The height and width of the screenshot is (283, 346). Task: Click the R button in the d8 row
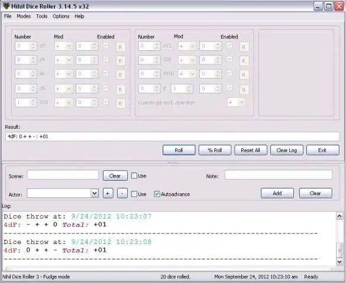tap(121, 90)
